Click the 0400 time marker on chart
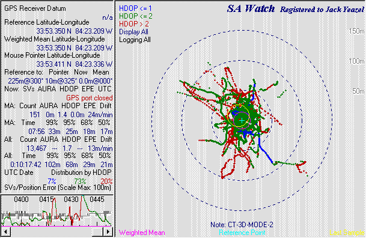This screenshot has width=366, height=238. coord(21,200)
